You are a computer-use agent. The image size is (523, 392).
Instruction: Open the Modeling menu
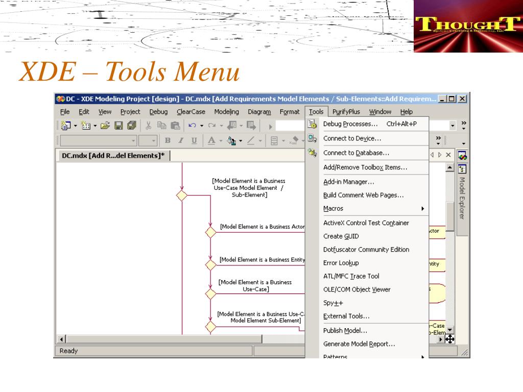226,112
